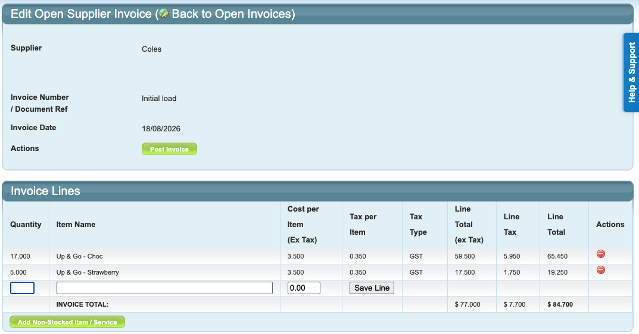
Task: Click the invoice date 18/08/2026
Action: pos(161,128)
